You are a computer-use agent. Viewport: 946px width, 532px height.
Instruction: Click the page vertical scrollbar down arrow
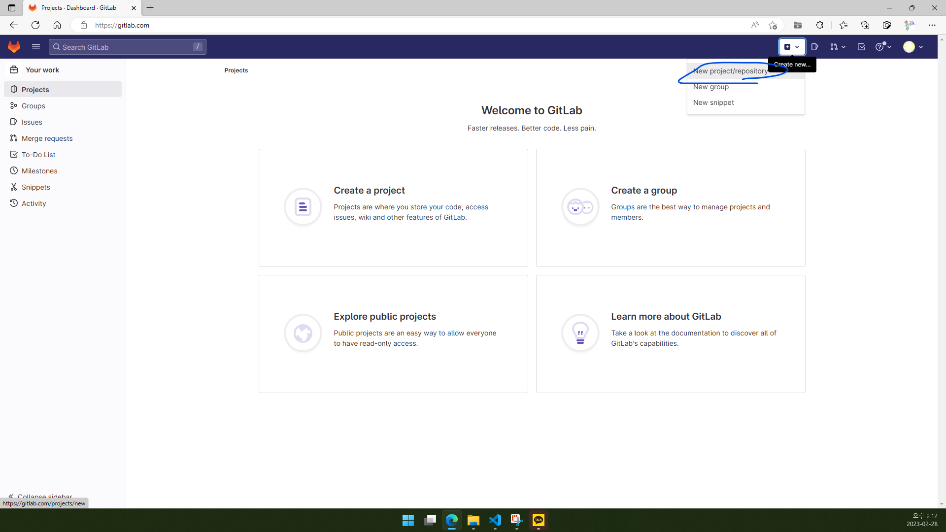point(942,504)
